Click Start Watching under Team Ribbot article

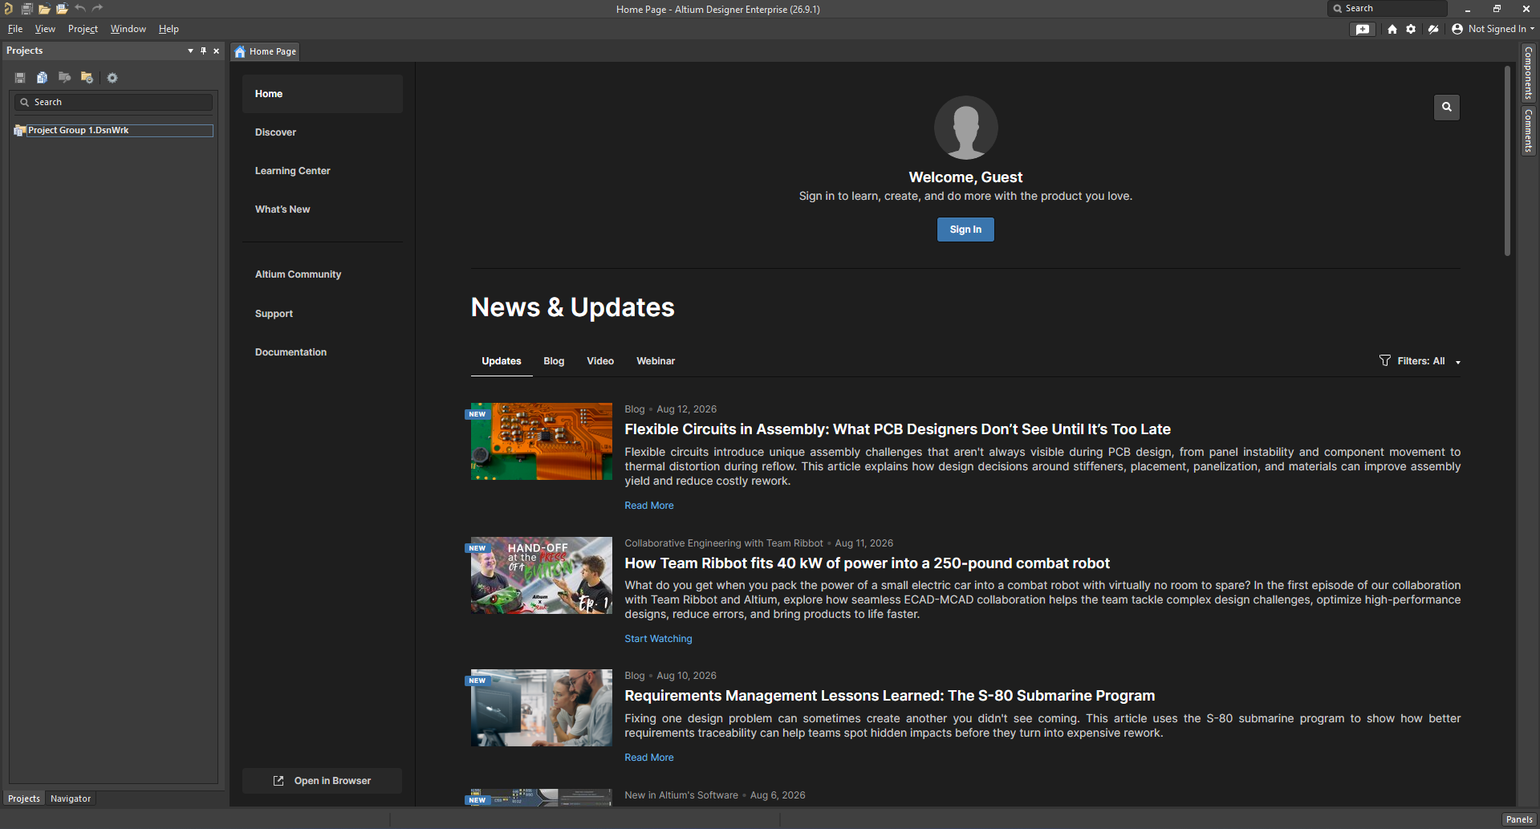(658, 639)
